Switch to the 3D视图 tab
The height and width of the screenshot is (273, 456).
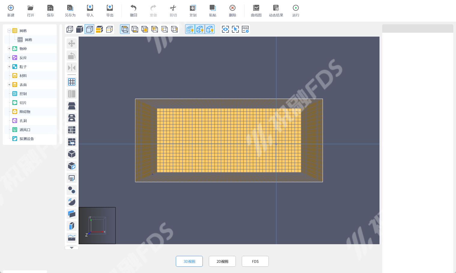tap(189, 261)
